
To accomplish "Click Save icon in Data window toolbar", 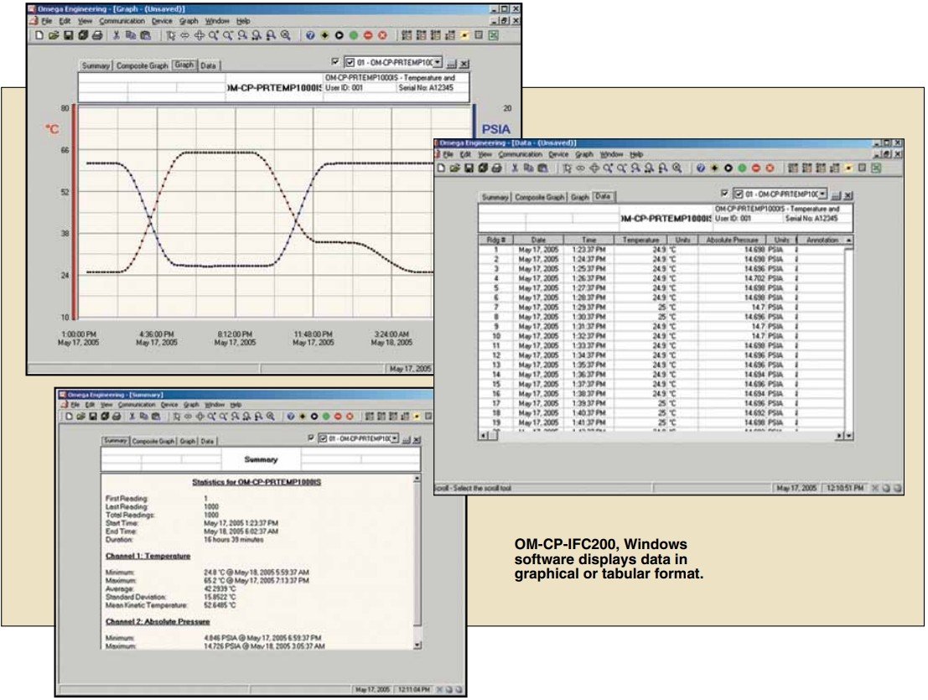I will pyautogui.click(x=469, y=169).
